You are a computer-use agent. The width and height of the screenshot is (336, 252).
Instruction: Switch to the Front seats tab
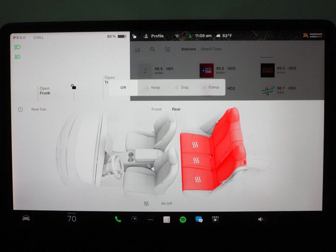[156, 109]
